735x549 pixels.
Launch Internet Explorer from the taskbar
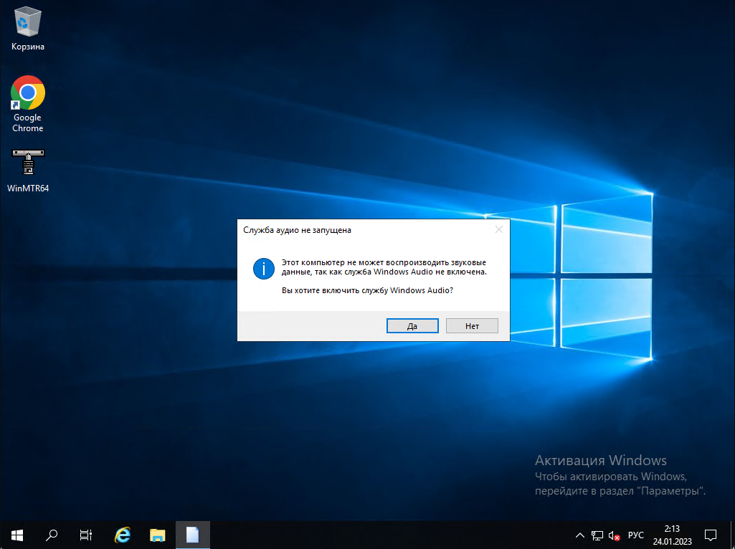click(x=123, y=535)
